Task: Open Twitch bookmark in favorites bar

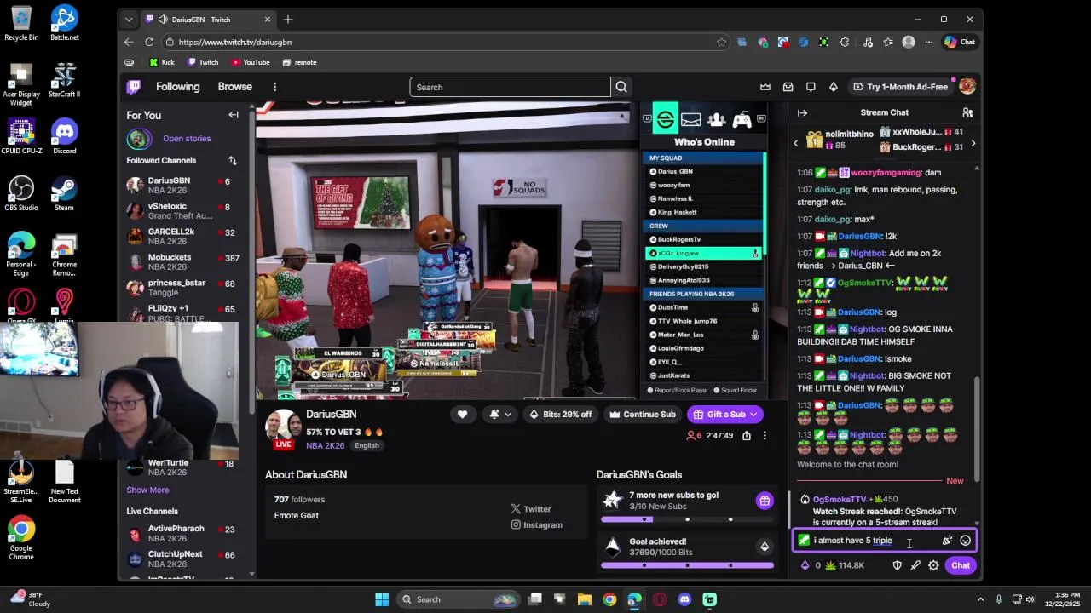Action: (203, 62)
